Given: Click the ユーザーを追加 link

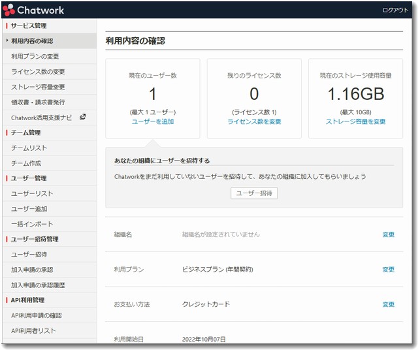Looking at the screenshot, I should (153, 121).
